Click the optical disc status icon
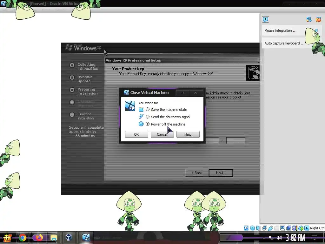The image size is (325, 244). coord(252,228)
